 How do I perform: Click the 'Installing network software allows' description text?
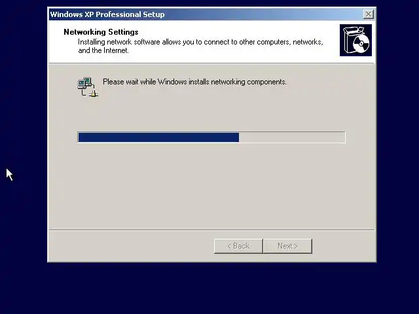point(200,46)
